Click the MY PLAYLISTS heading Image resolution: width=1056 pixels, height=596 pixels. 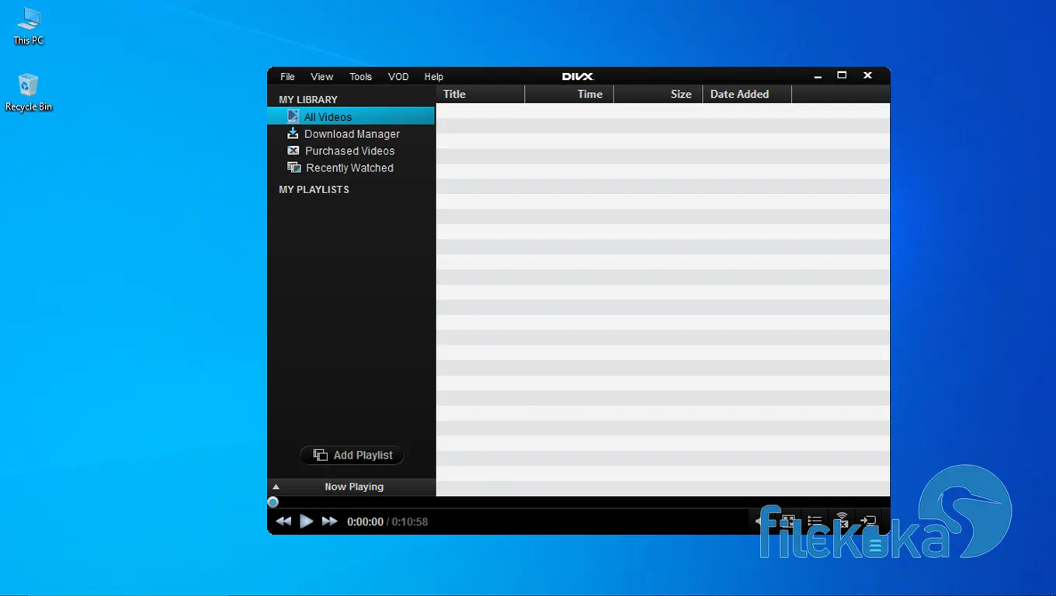[314, 189]
